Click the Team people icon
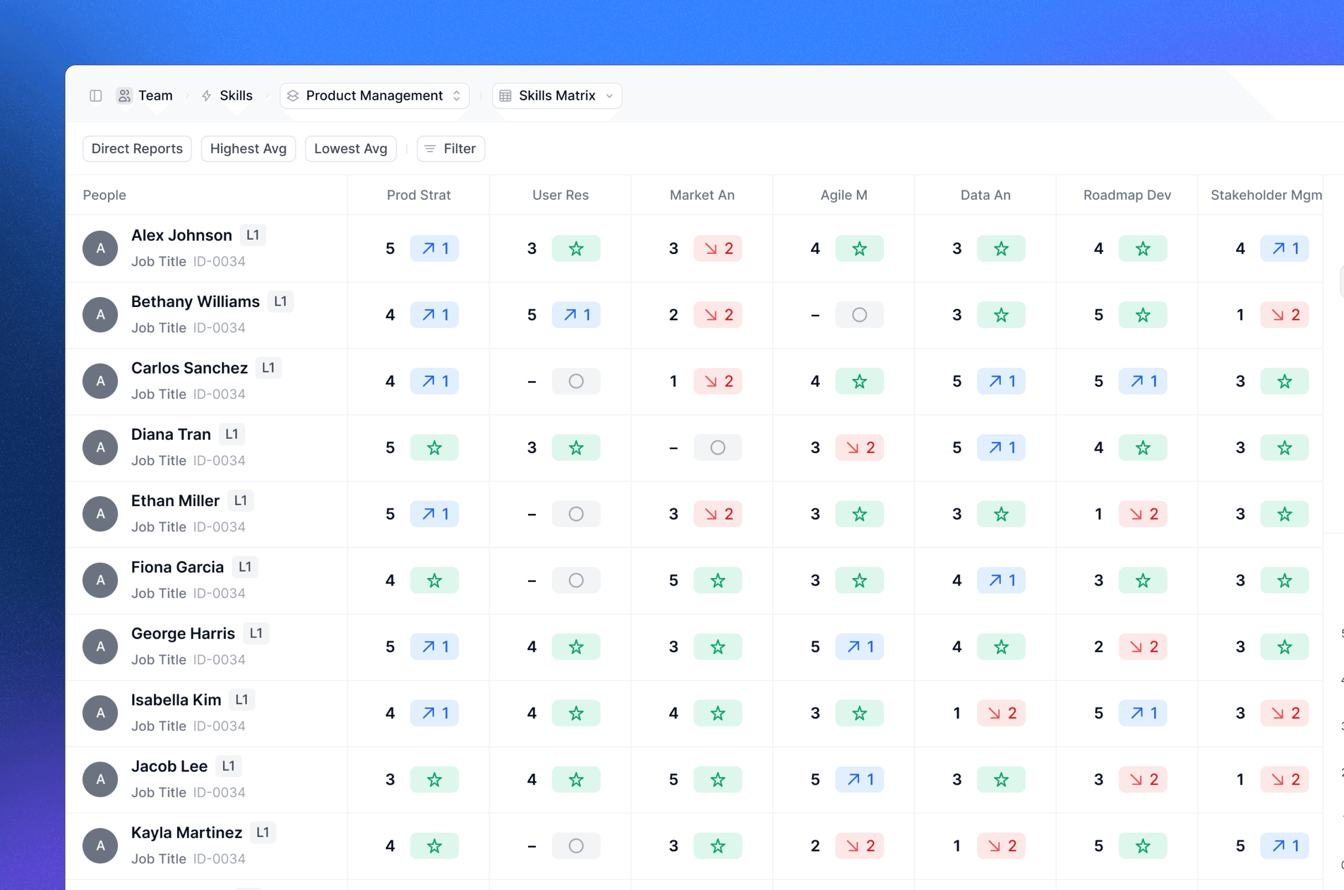Viewport: 1344px width, 890px height. pyautogui.click(x=124, y=95)
